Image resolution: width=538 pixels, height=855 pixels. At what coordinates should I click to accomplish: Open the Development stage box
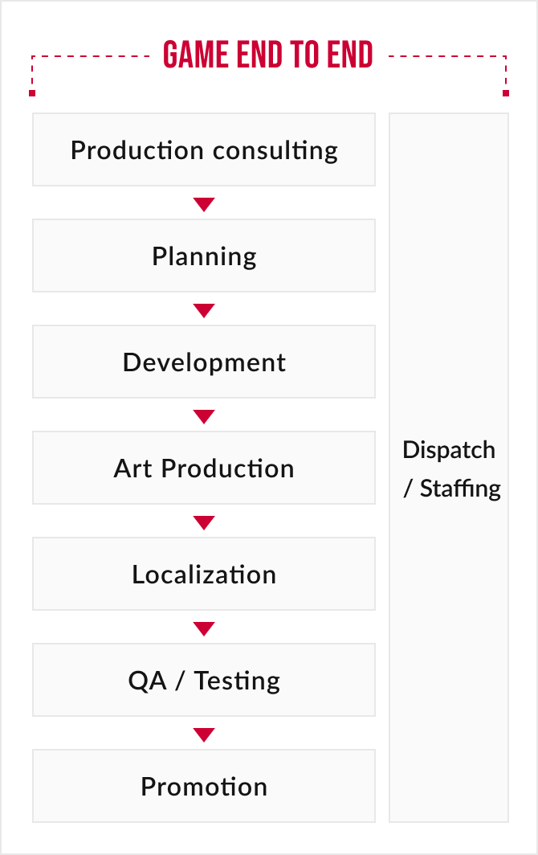tap(204, 362)
